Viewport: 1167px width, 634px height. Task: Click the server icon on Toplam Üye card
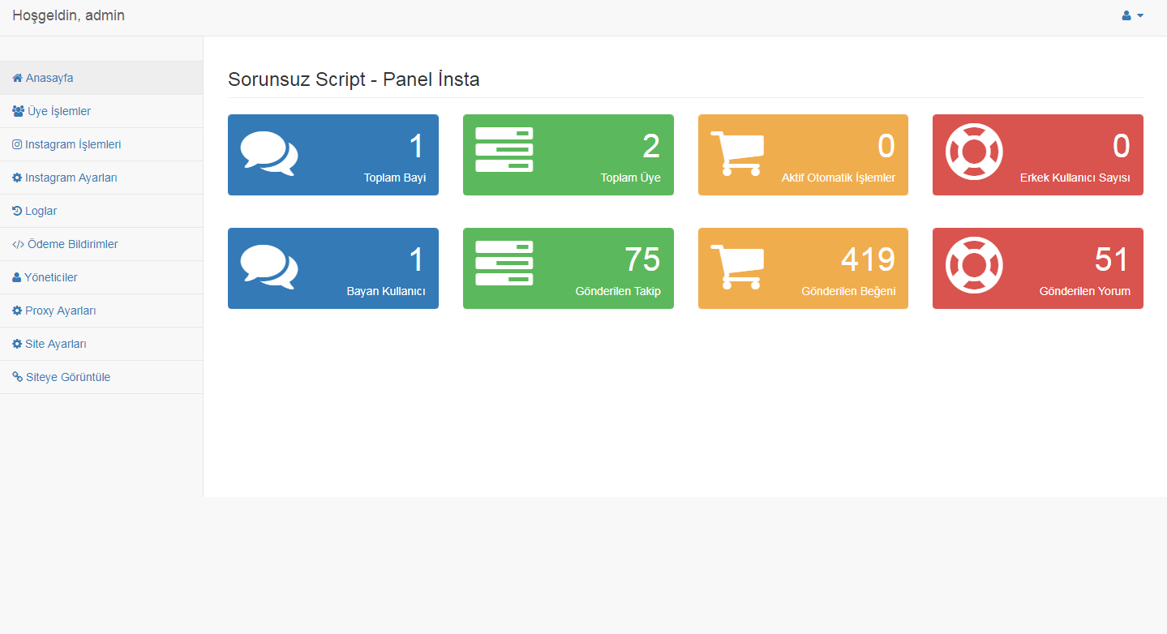(x=504, y=150)
